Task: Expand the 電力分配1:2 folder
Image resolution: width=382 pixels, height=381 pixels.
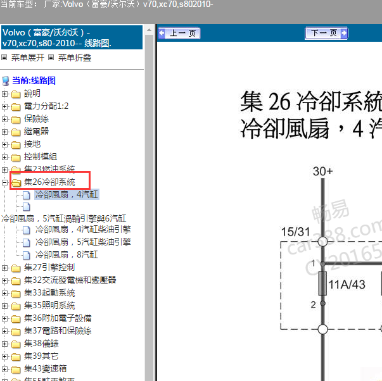Action: 4,106
